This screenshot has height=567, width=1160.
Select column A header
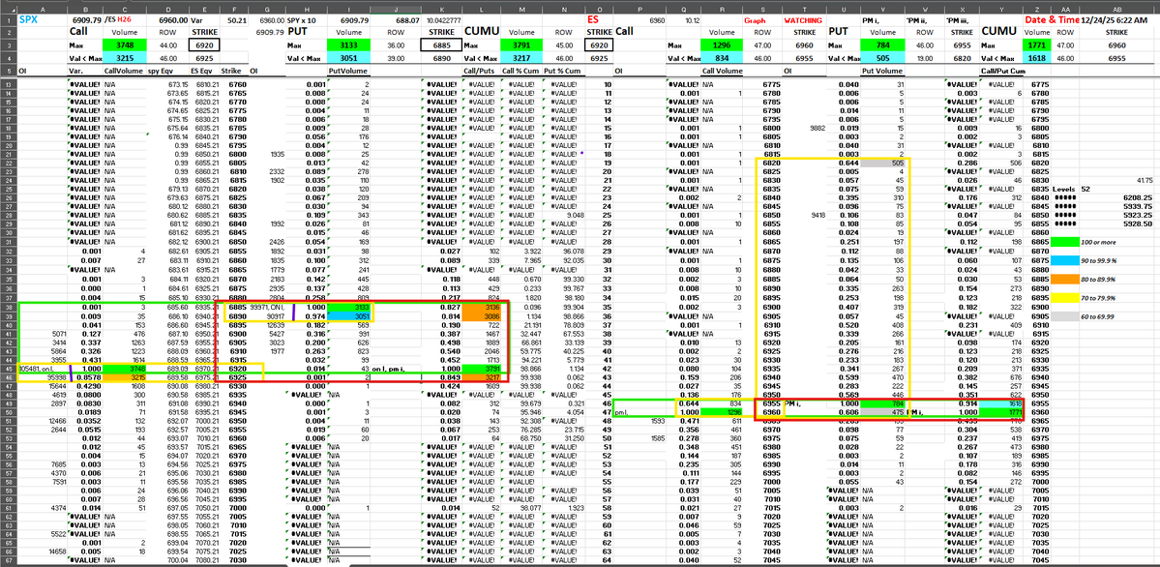42,9
